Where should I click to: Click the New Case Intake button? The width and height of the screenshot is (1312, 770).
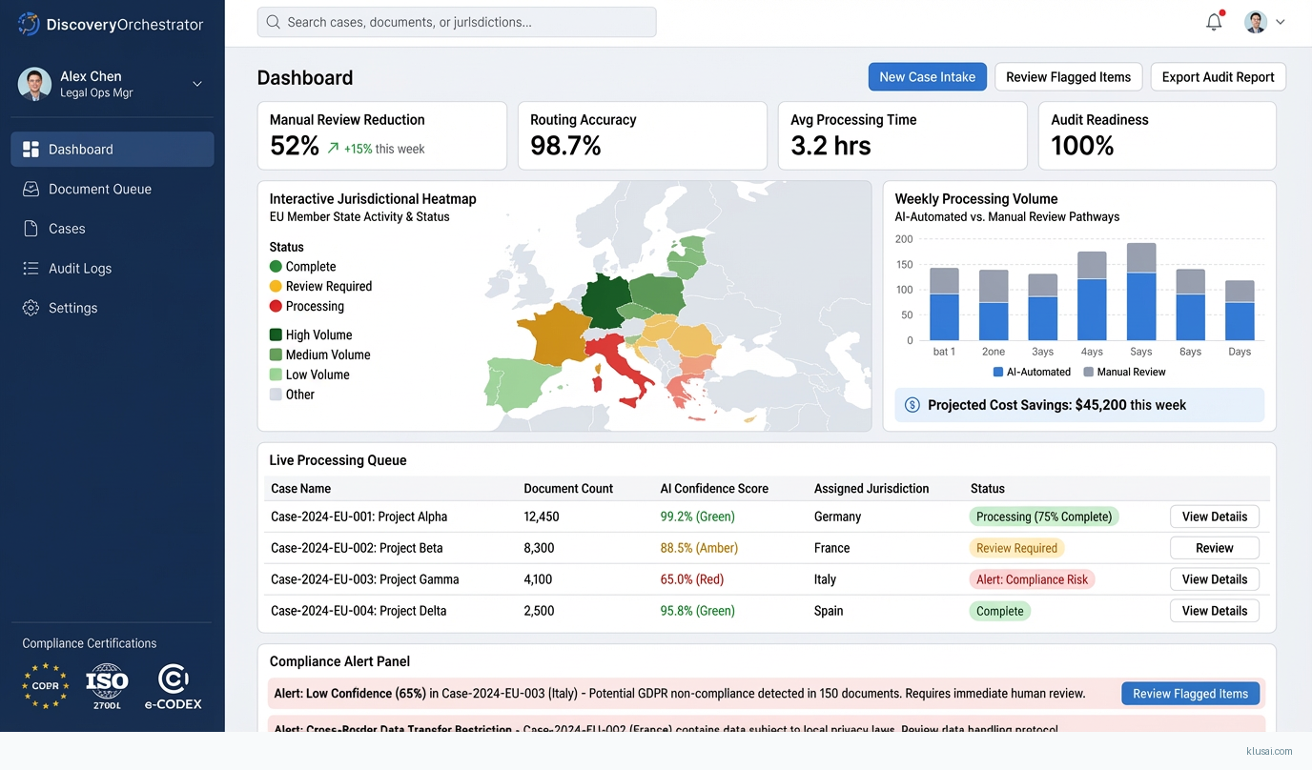tap(927, 77)
